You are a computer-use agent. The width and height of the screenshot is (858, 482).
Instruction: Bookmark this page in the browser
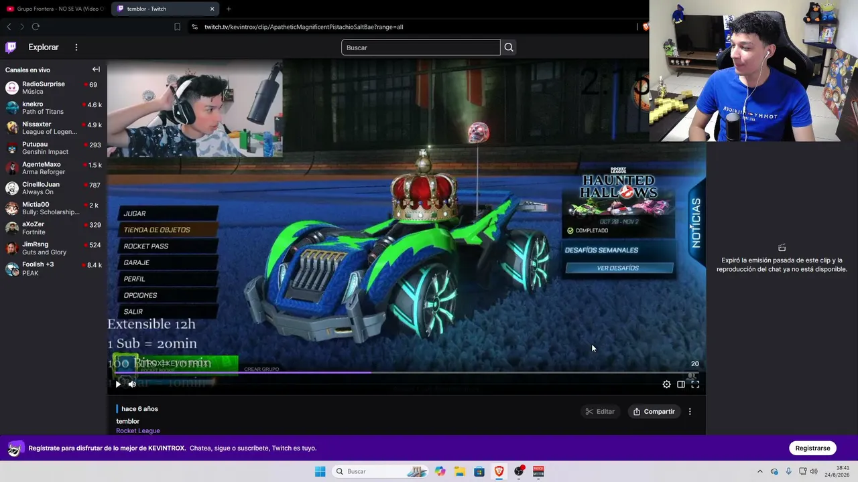coord(177,27)
